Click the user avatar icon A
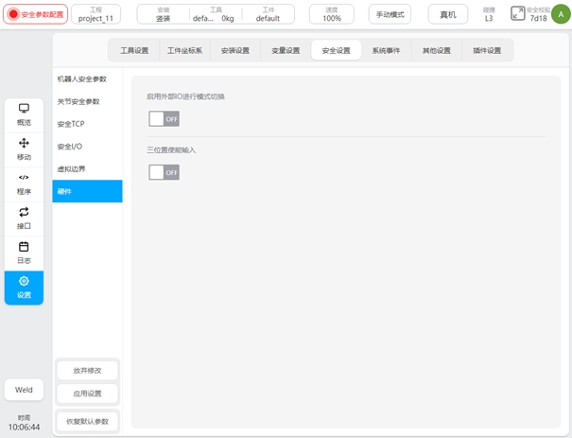 click(x=558, y=14)
